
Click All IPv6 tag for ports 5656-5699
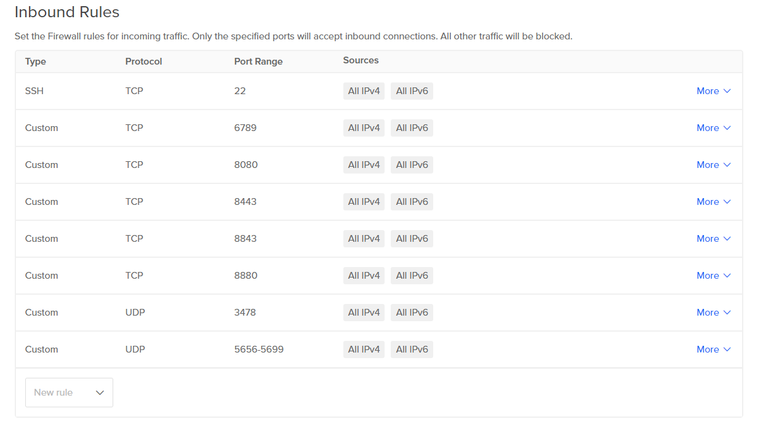(412, 349)
